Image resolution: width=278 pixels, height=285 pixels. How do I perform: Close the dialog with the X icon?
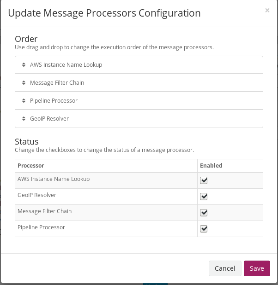click(267, 11)
